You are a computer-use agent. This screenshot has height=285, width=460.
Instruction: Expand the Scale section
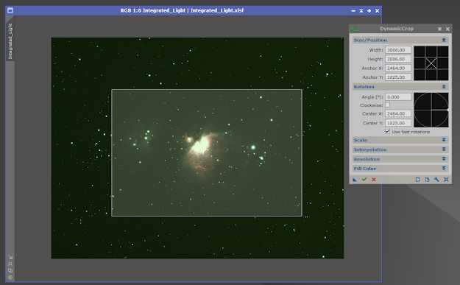click(444, 141)
